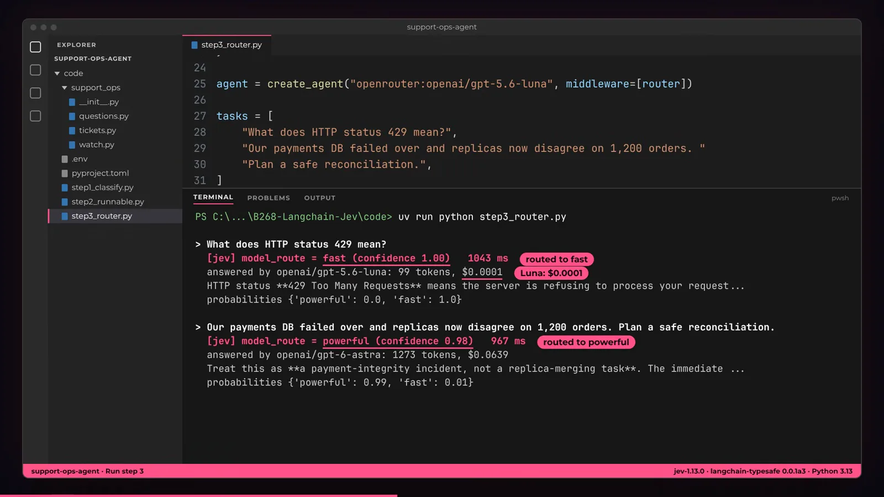Switch to the OUTPUT panel tab

click(320, 198)
